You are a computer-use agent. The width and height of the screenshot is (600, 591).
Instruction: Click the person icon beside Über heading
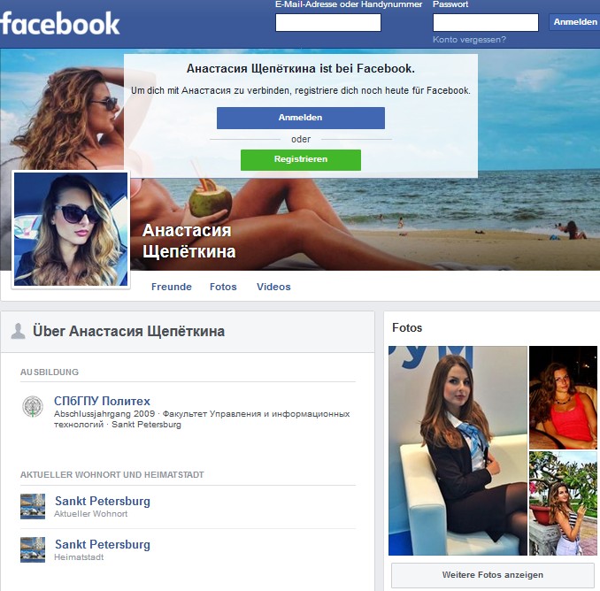[18, 331]
